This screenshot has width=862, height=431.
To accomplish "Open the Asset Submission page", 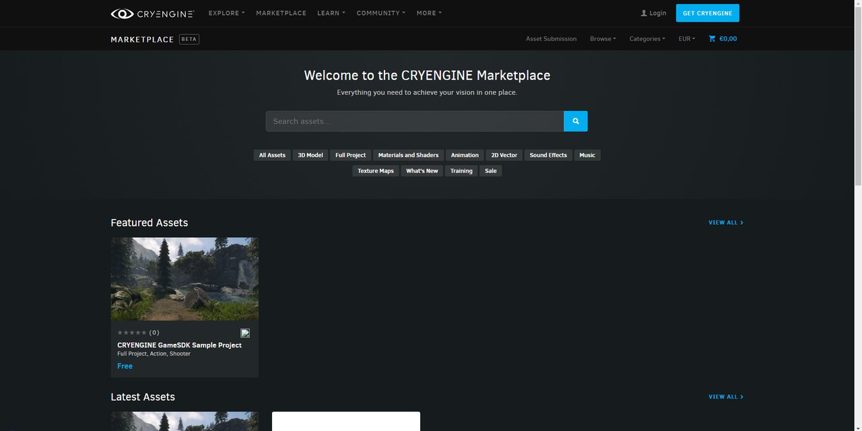I will pos(551,38).
